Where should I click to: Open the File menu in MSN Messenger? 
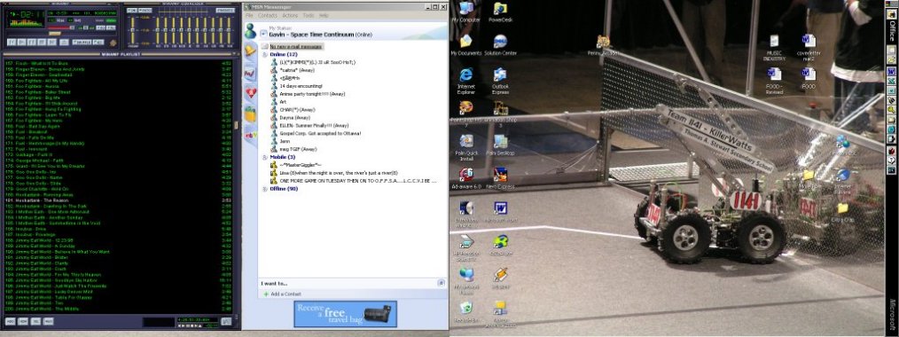[x=249, y=15]
